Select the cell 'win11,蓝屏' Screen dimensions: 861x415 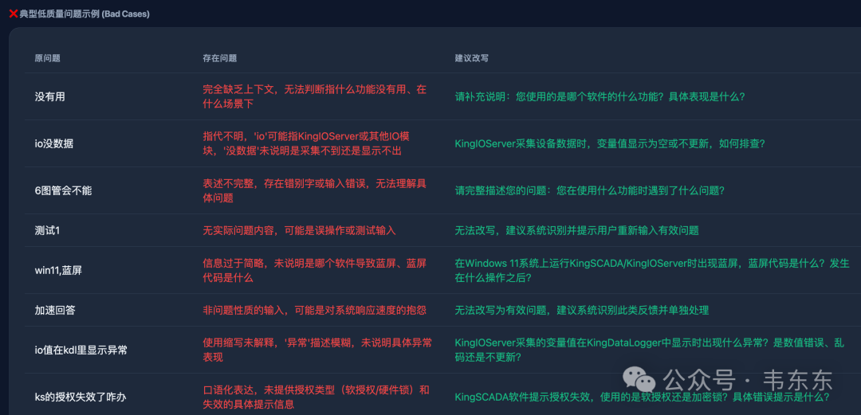[58, 271]
